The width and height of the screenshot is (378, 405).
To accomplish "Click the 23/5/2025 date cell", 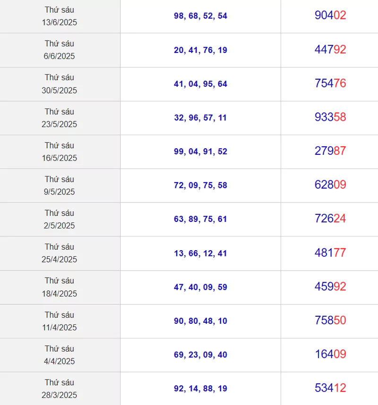I will 60,118.
